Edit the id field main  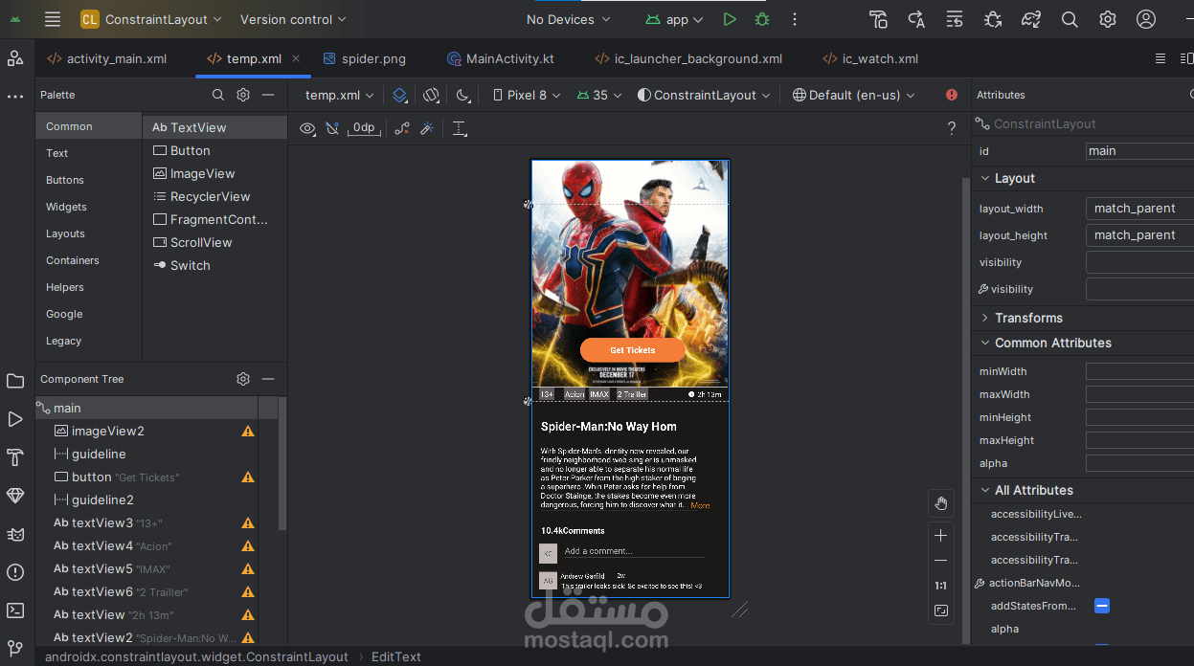coord(1139,150)
